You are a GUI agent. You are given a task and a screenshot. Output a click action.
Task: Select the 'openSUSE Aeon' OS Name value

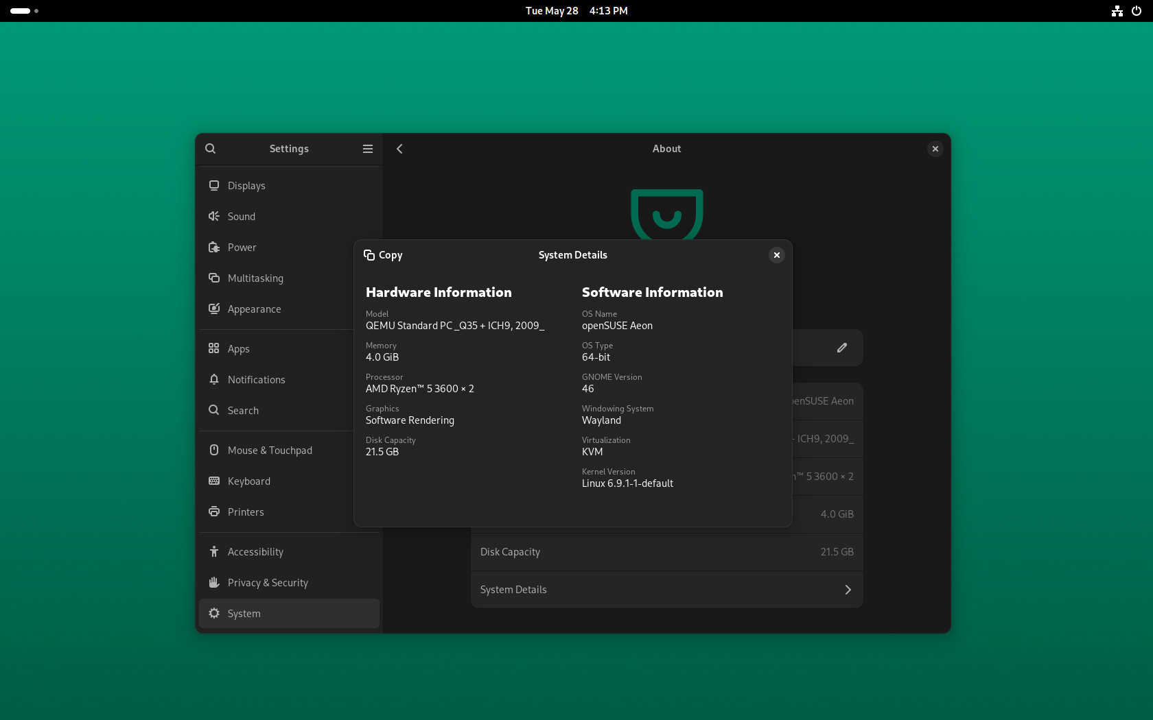(617, 326)
